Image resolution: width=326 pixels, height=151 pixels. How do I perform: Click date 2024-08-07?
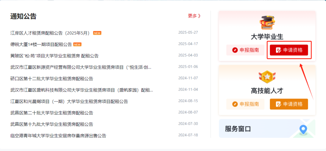point(188,112)
